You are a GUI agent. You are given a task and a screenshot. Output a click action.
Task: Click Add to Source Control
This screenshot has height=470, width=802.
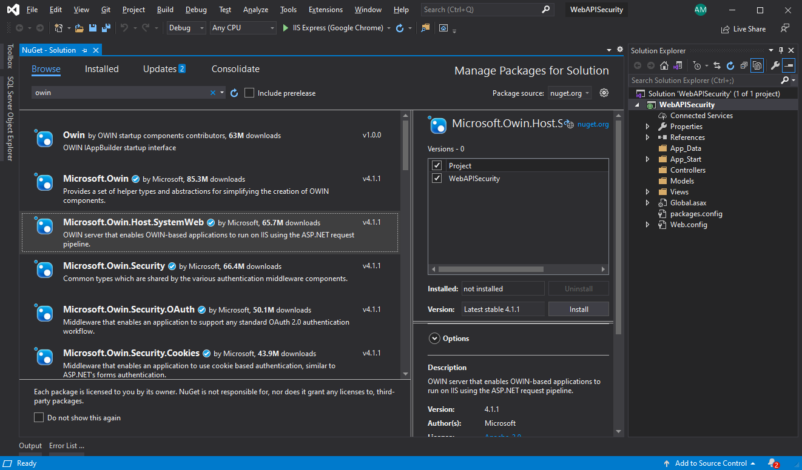coord(711,463)
